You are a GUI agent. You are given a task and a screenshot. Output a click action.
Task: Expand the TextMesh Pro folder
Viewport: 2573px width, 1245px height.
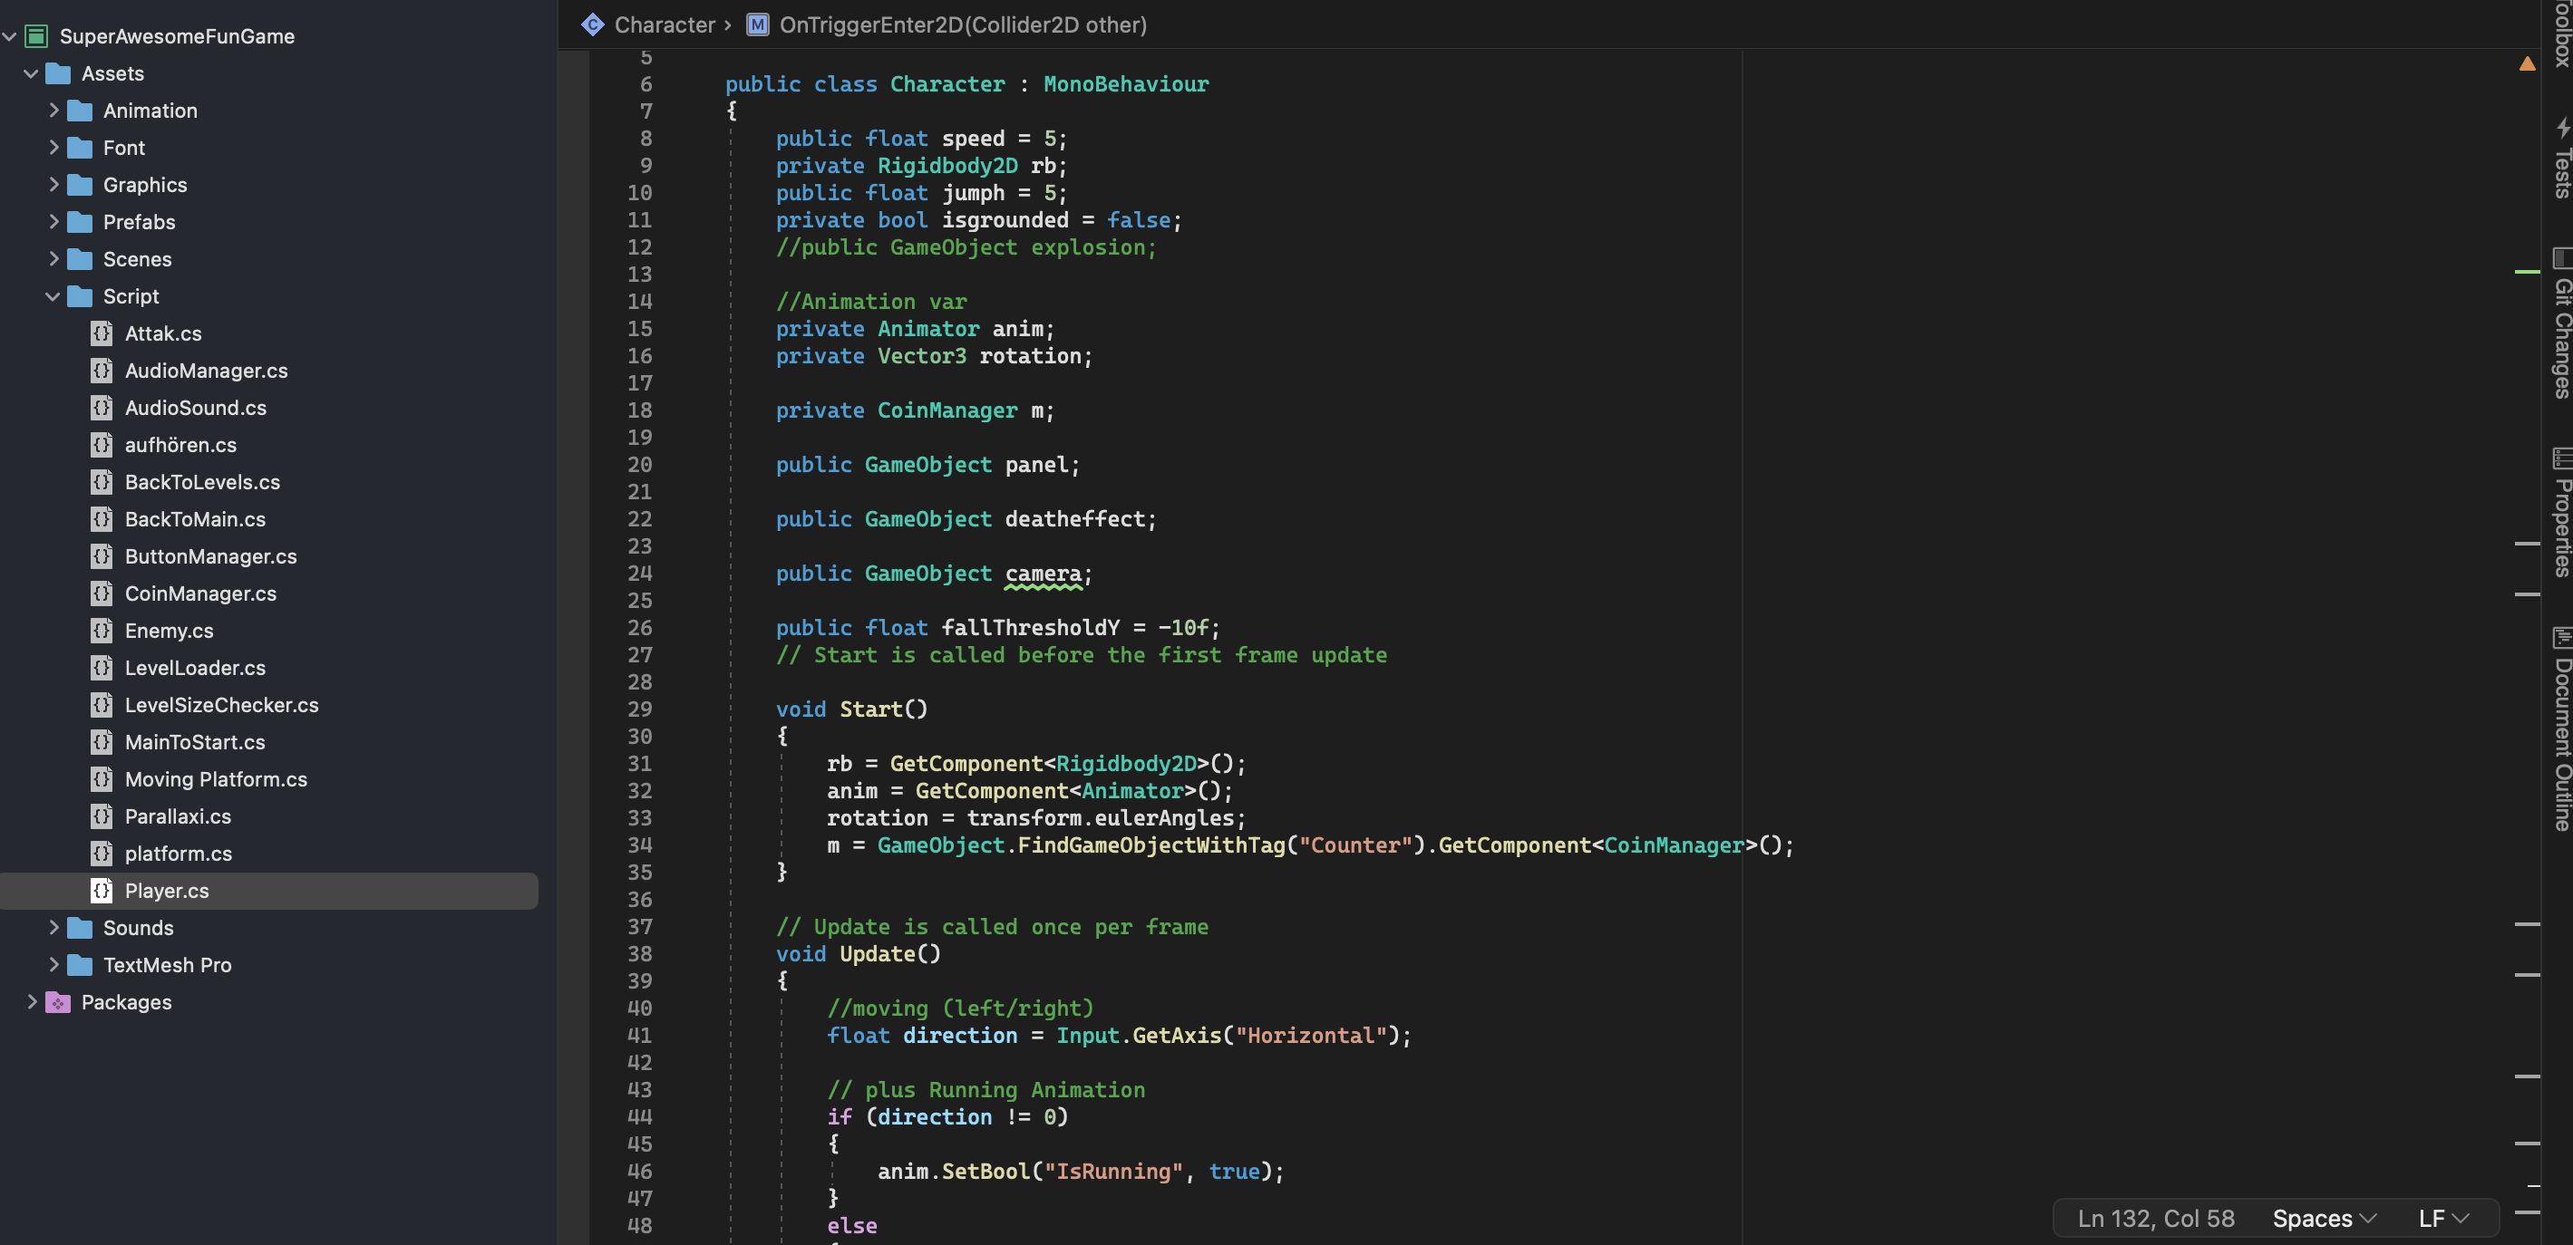[53, 964]
